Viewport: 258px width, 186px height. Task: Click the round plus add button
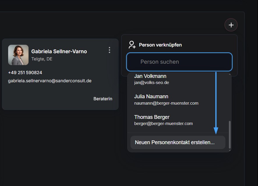click(x=231, y=25)
